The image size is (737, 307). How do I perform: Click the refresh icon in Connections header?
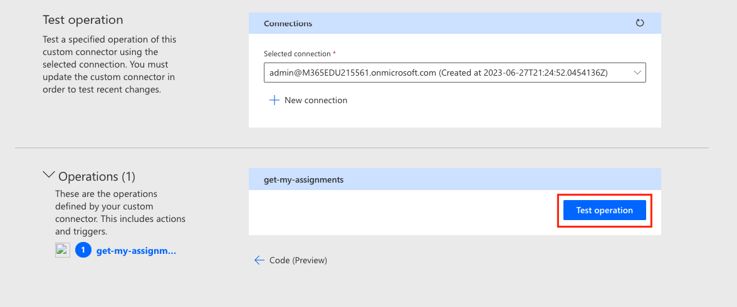coord(640,23)
